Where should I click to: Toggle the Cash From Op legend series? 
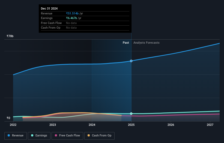coord(99,136)
